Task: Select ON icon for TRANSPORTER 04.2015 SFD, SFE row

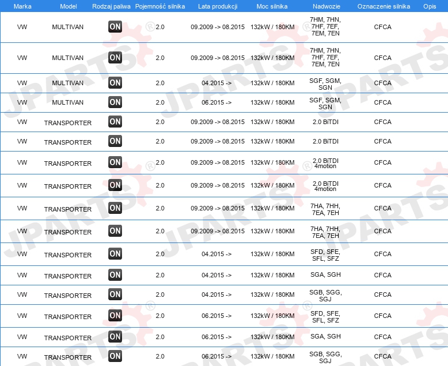Action: tap(115, 253)
